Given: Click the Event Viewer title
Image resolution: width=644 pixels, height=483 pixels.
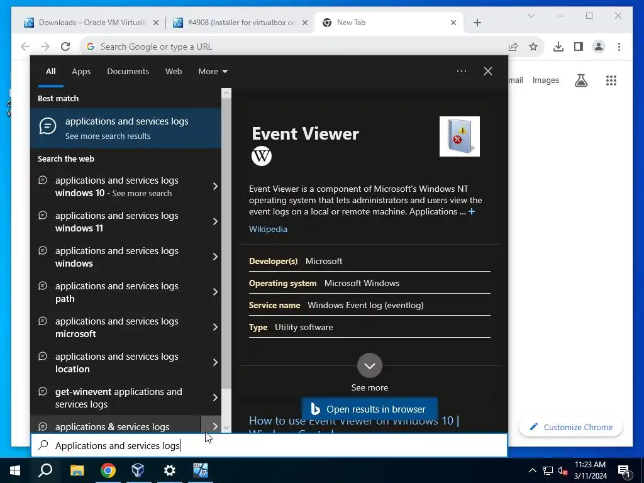Looking at the screenshot, I should [305, 134].
